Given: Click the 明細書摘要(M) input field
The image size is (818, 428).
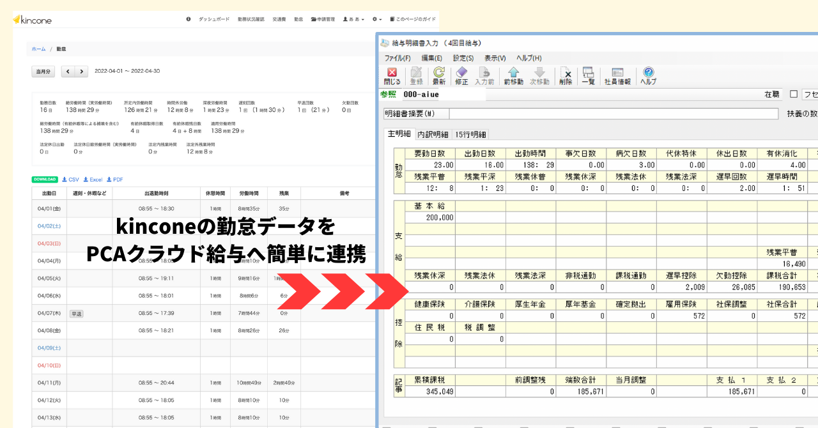Looking at the screenshot, I should click(613, 114).
